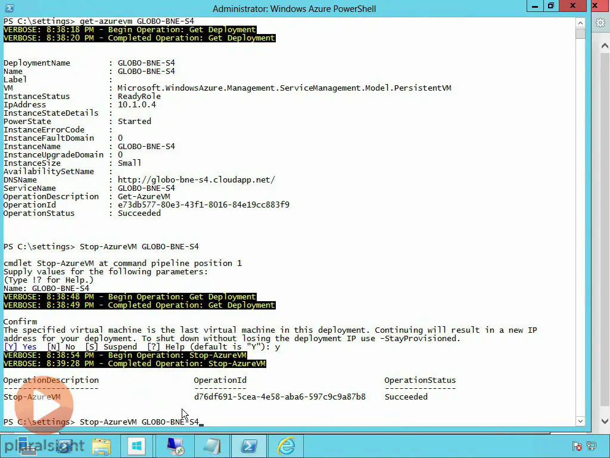Click the 'Name: GLOBO-BNE-S4' prompt line
Image resolution: width=610 pixels, height=458 pixels.
(46, 288)
